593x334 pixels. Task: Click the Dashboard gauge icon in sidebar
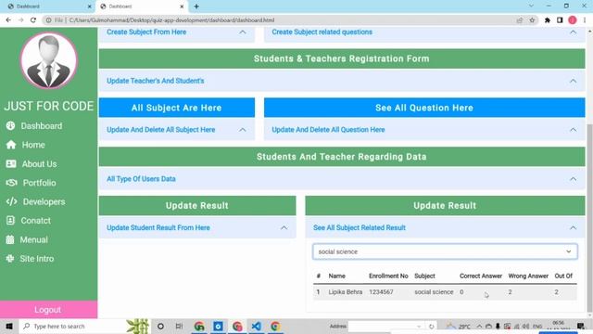[x=10, y=126]
